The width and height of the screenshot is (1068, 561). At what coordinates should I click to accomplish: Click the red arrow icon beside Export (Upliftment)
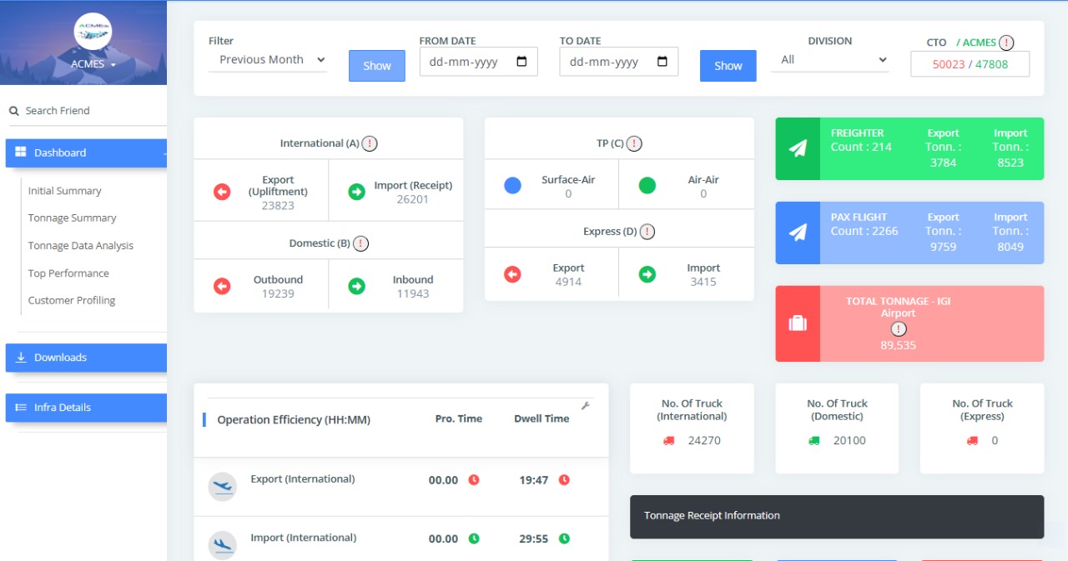click(x=222, y=192)
